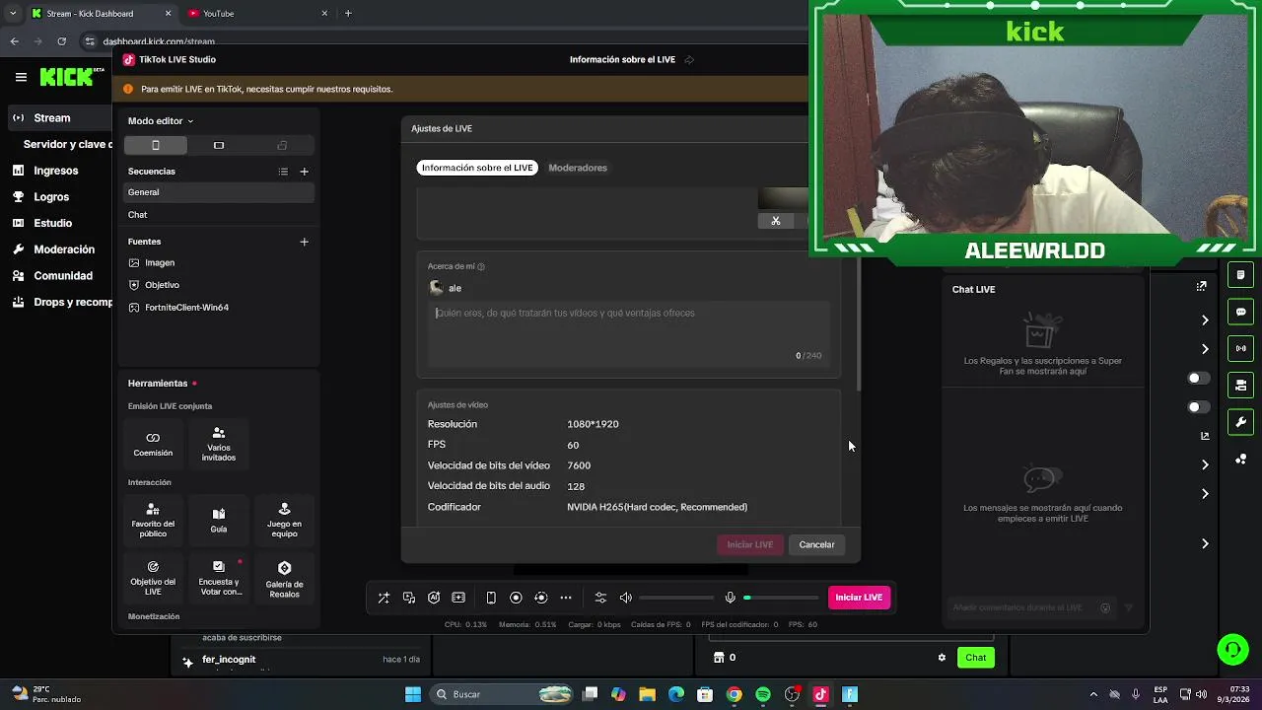Click the pink Iniciar LIVE toolbar button
Viewport: 1262px width, 710px height.
(x=859, y=598)
